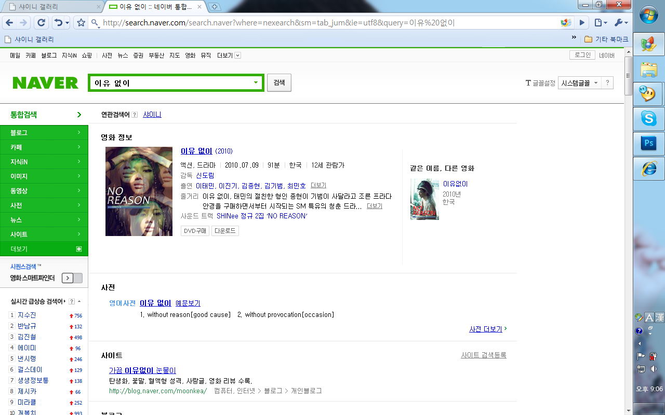Open the 시스템글꼴 font dropdown
665x415 pixels.
pos(579,83)
